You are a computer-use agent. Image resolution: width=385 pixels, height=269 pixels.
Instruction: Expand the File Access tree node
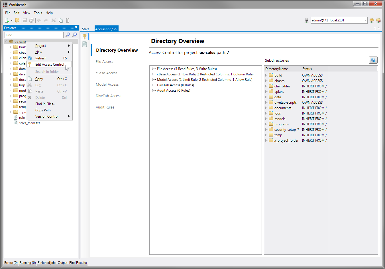point(153,69)
